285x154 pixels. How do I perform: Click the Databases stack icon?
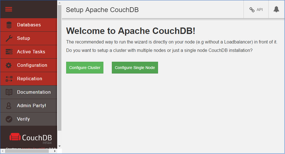point(9,25)
